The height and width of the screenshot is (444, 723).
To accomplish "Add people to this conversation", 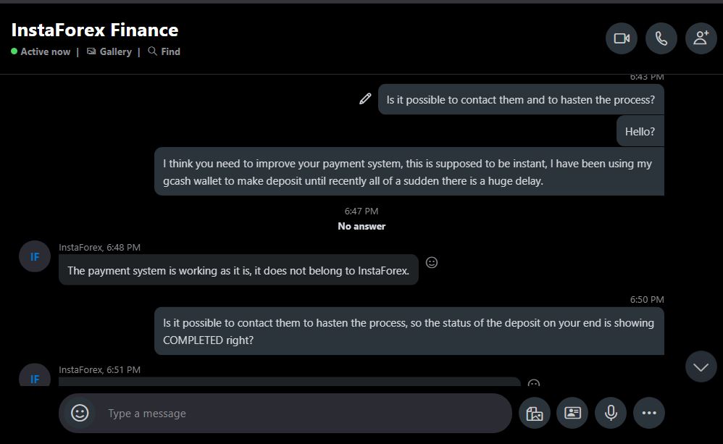I will click(701, 38).
